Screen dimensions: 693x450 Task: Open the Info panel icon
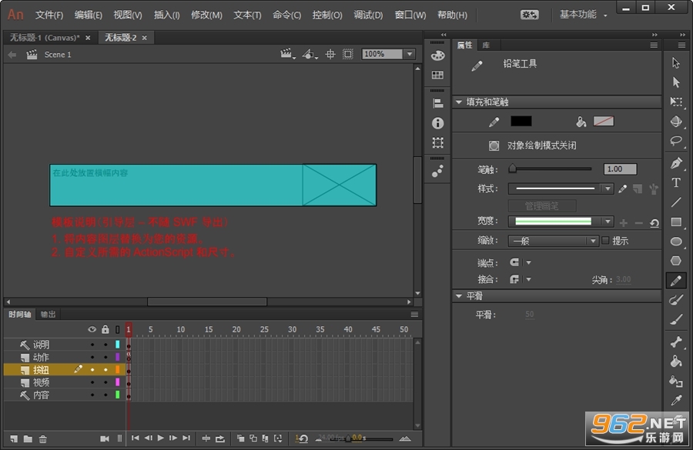437,123
